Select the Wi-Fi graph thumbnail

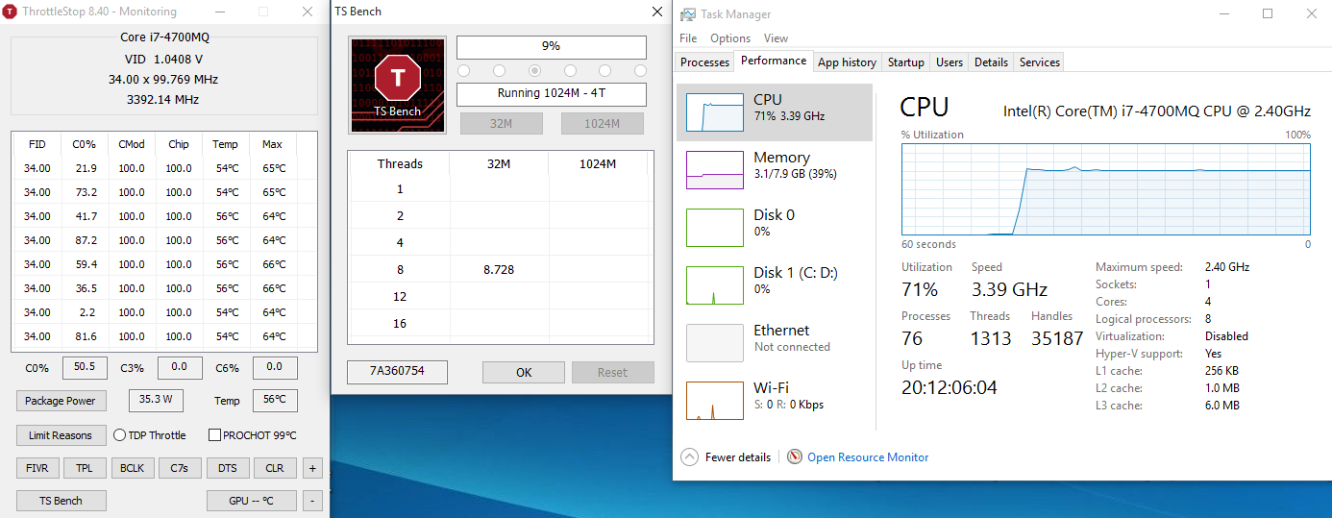coord(714,401)
